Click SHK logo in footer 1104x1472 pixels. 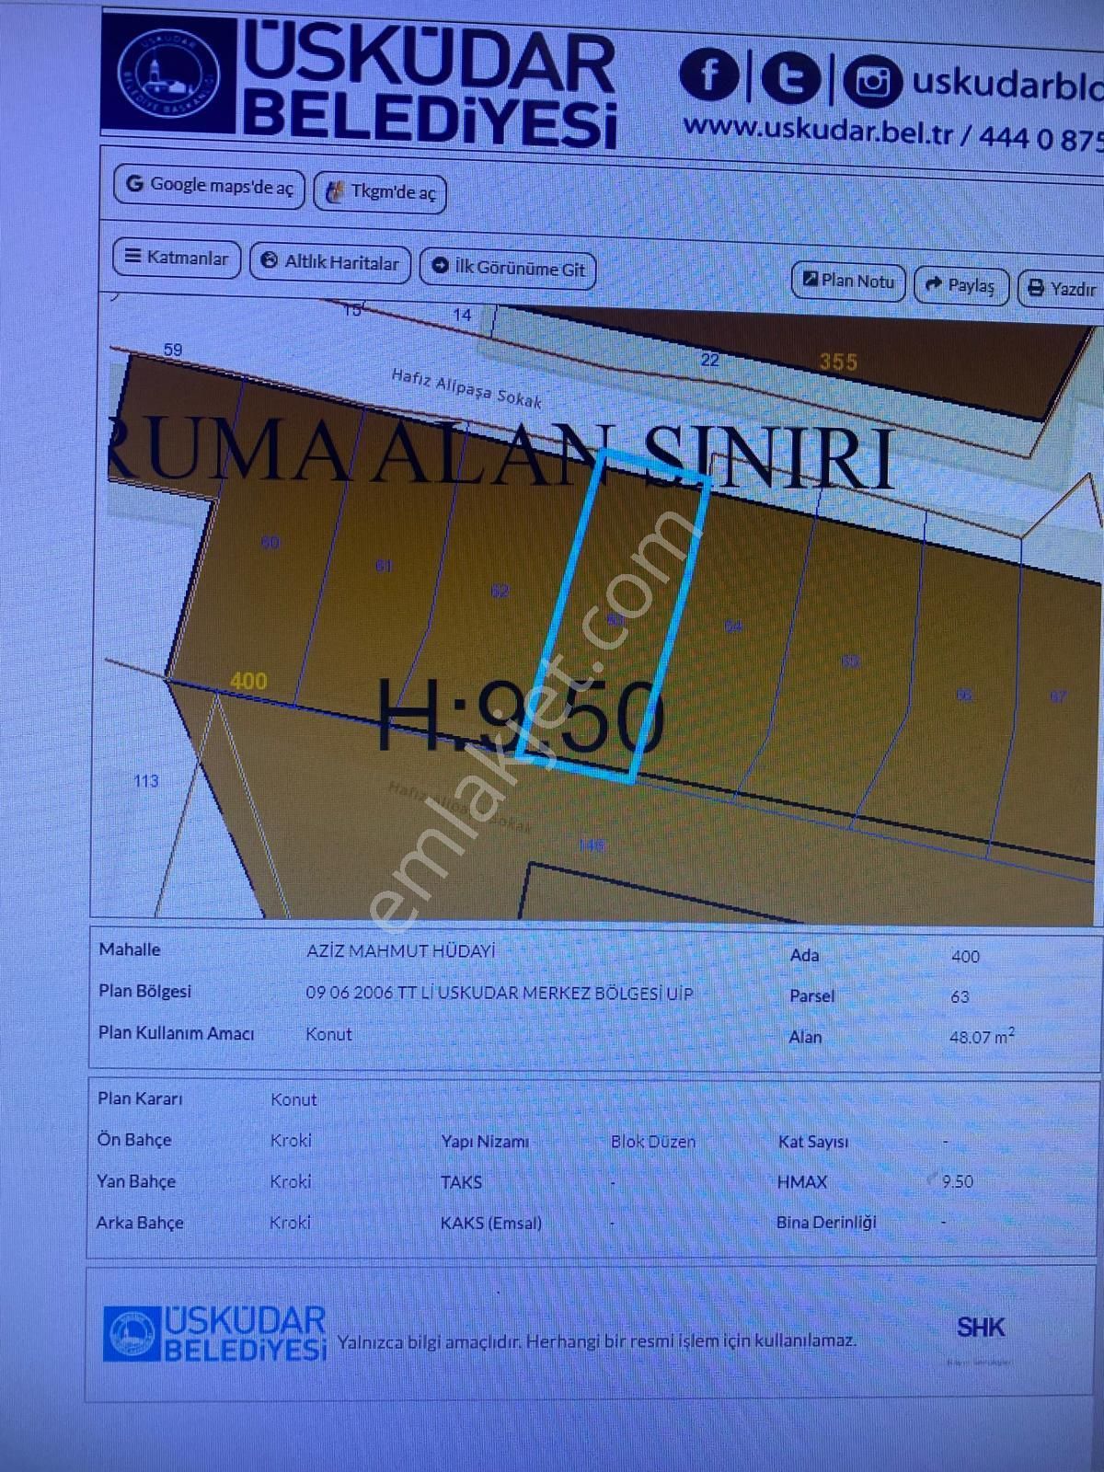click(x=981, y=1328)
